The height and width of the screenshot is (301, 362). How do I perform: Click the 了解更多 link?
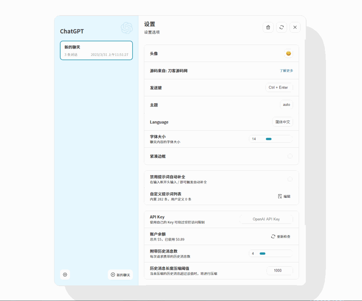[x=286, y=70]
